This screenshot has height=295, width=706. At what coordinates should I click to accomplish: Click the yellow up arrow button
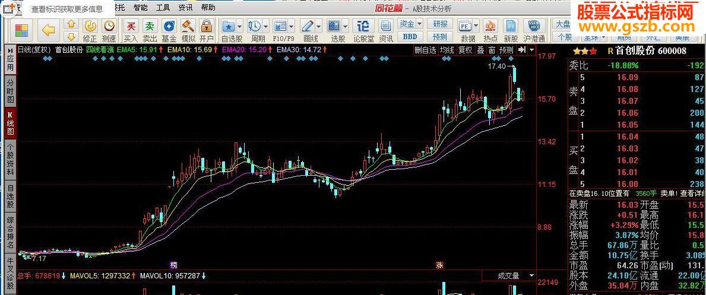point(71,24)
